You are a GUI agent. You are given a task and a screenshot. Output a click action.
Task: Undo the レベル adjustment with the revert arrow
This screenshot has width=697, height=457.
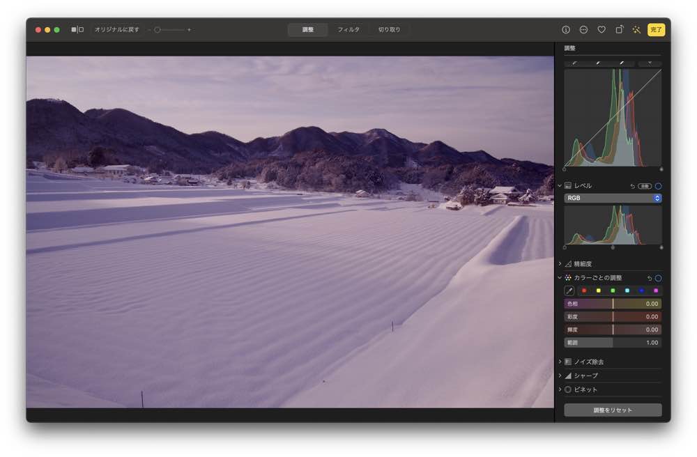click(633, 186)
